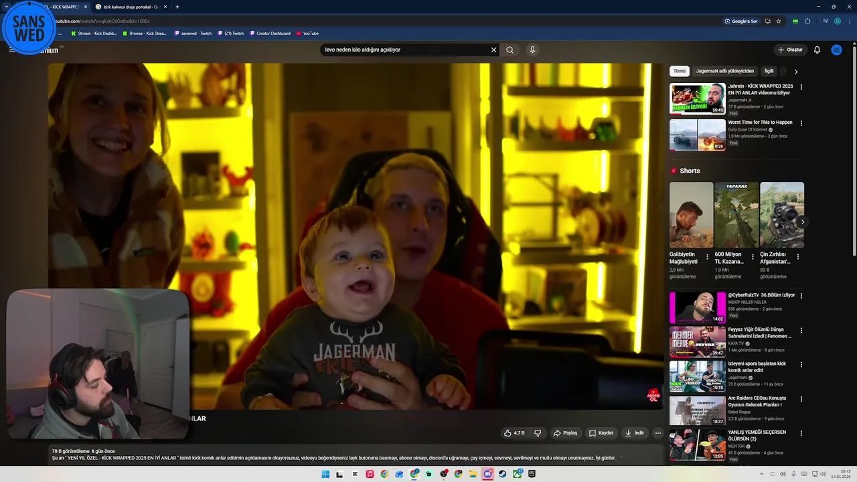Viewport: 857px width, 482px height.
Task: Open the Galibiyetin Mağlubiyeti short
Action: 691,215
